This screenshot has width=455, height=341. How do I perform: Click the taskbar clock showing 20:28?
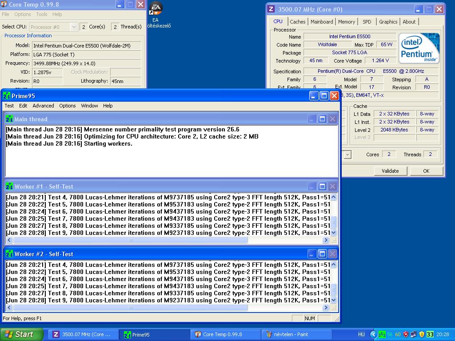click(443, 334)
